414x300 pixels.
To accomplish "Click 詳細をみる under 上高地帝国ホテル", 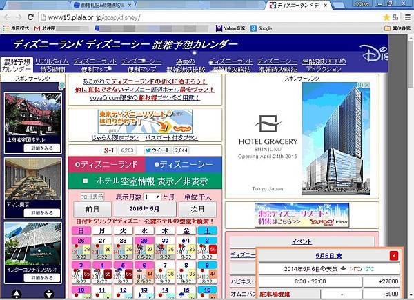I will 42,148.
